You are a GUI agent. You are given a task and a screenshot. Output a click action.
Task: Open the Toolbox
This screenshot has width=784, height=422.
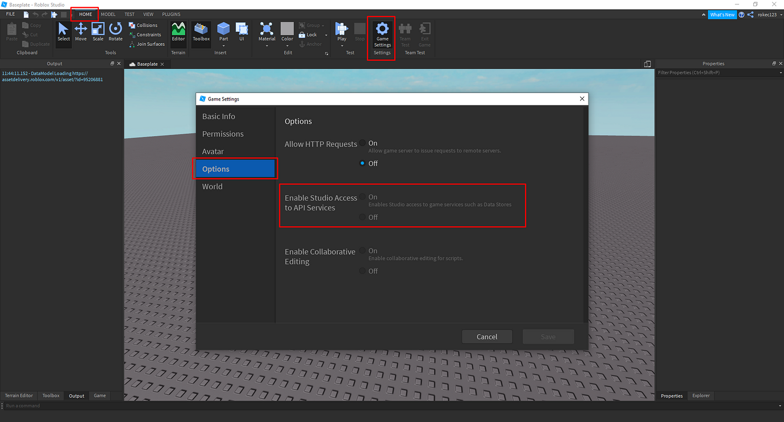pos(201,33)
